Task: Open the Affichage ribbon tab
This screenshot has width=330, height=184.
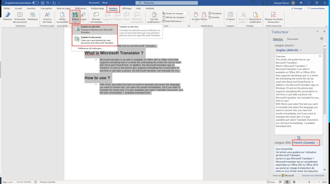Action: coord(126,8)
